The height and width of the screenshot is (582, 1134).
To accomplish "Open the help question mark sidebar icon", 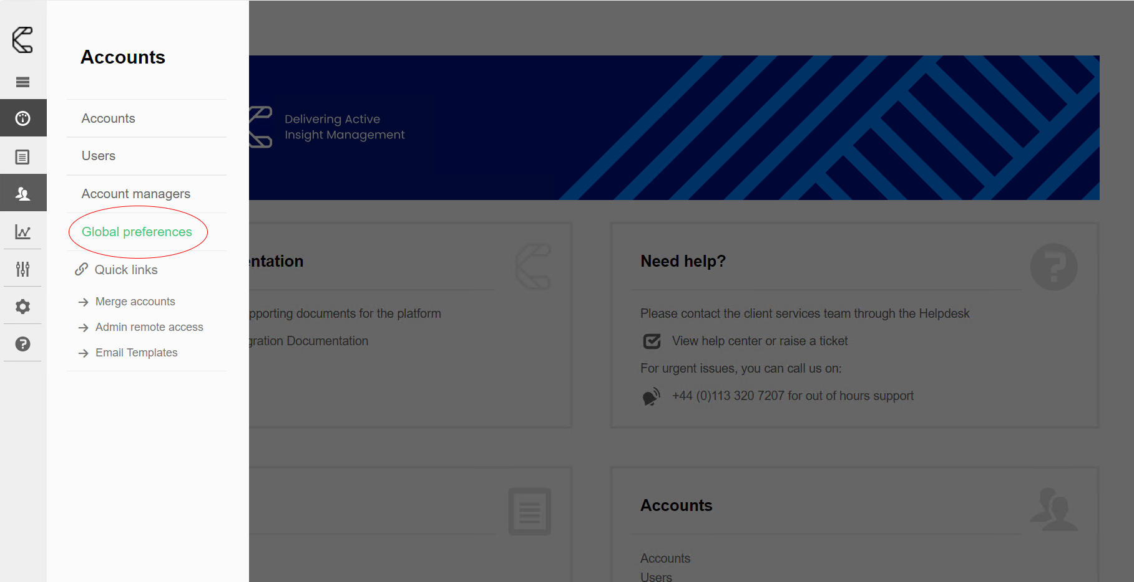I will pos(22,344).
